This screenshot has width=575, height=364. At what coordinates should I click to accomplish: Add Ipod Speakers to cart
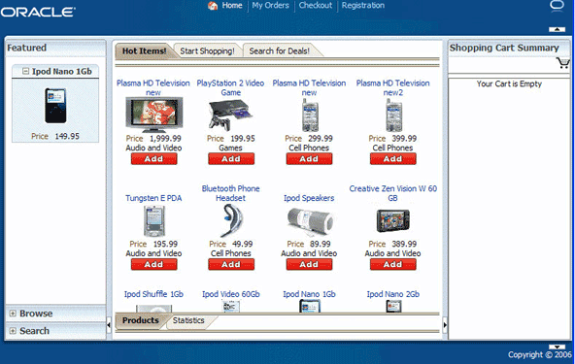click(309, 264)
